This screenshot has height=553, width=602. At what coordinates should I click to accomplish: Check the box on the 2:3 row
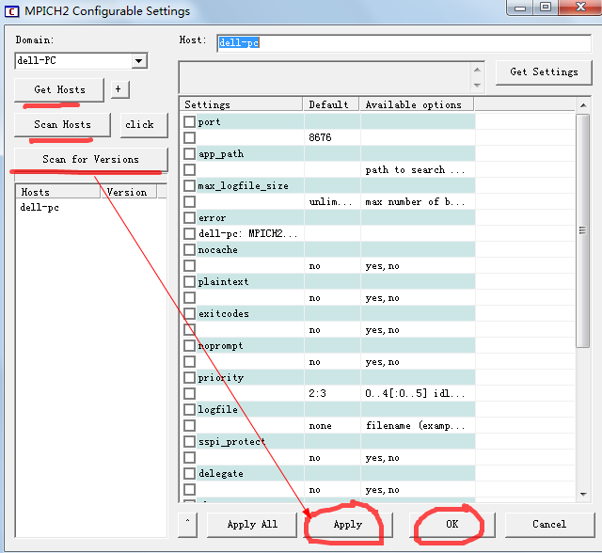pyautogui.click(x=189, y=394)
